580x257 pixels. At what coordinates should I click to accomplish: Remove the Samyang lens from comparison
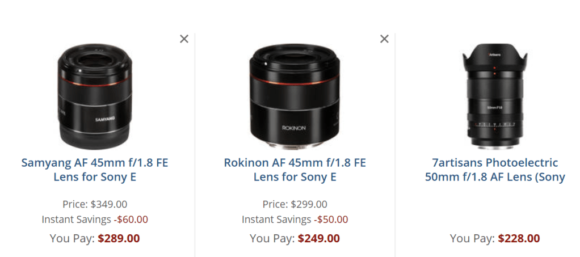(x=184, y=39)
